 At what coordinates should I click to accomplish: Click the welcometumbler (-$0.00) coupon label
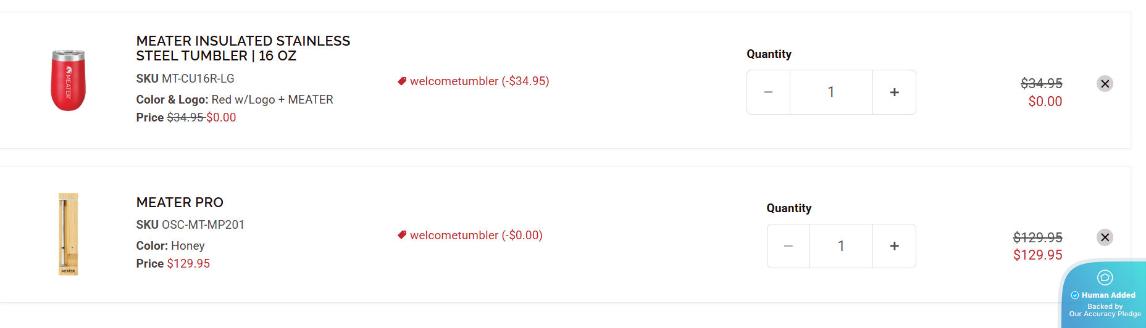click(x=476, y=235)
